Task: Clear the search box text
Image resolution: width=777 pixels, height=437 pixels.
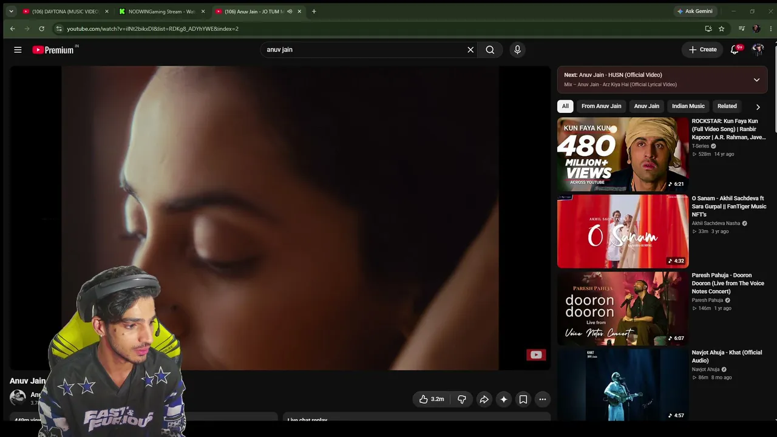Action: (470, 50)
